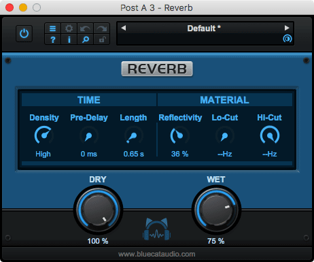This screenshot has width=314, height=262.
Task: Close the window with the red button
Action: (x=10, y=7)
